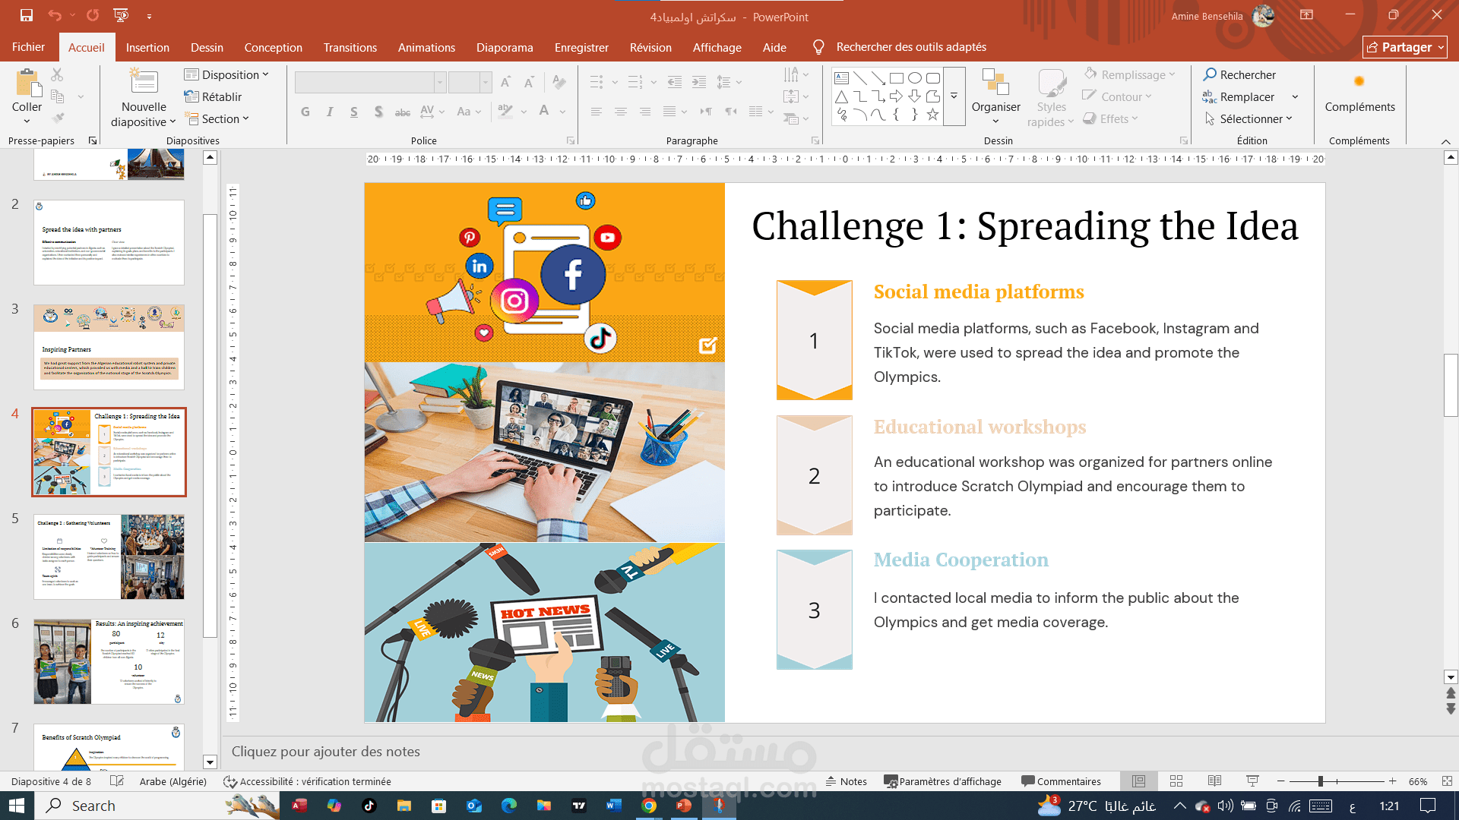Open Compléments add-ins

1359,93
